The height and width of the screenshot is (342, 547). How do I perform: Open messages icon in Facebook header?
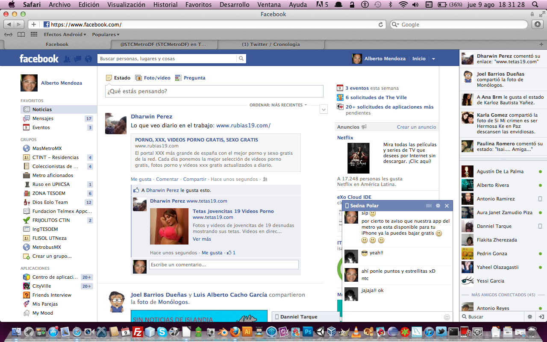(x=78, y=59)
